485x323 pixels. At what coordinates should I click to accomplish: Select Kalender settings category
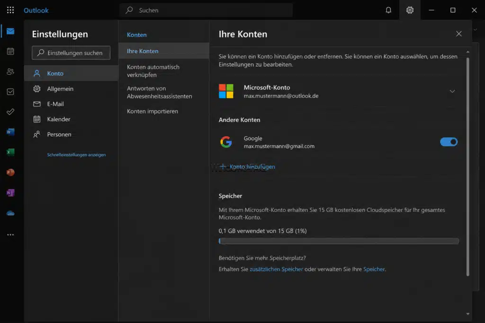[71, 119]
